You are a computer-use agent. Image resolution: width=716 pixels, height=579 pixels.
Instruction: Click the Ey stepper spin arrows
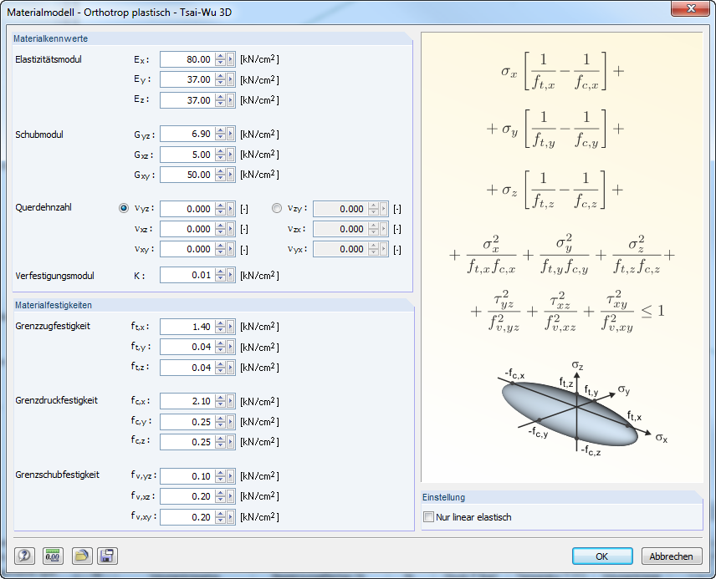(x=221, y=79)
